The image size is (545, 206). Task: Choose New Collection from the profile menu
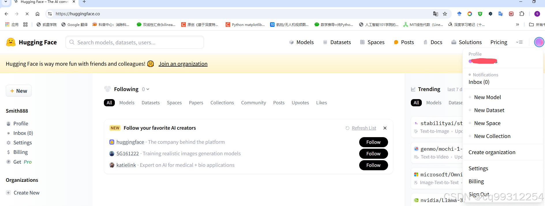point(492,136)
